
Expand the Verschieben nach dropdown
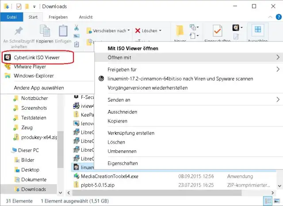point(128,31)
